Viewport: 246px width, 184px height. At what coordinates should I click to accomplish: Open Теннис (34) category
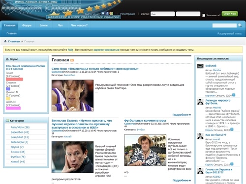coord(18,152)
